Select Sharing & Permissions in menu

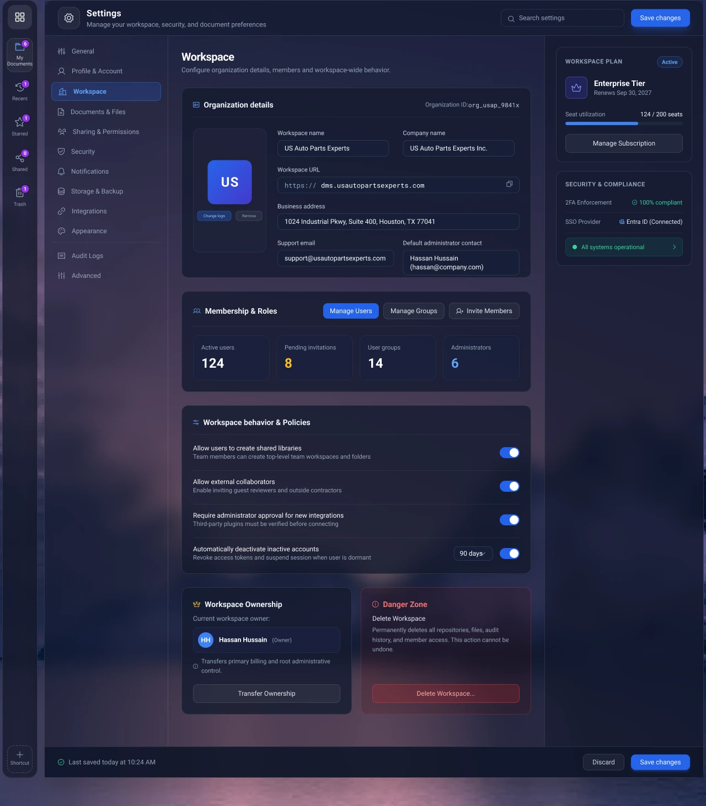tap(106, 132)
